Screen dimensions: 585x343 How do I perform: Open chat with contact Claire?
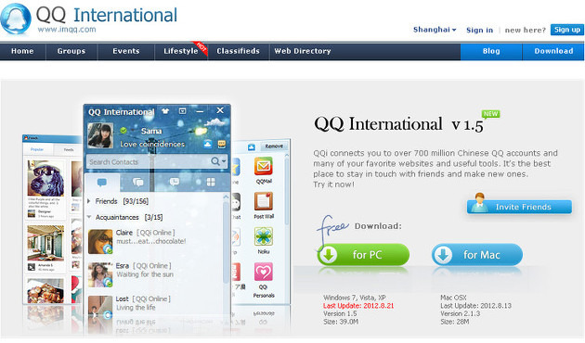[155, 241]
